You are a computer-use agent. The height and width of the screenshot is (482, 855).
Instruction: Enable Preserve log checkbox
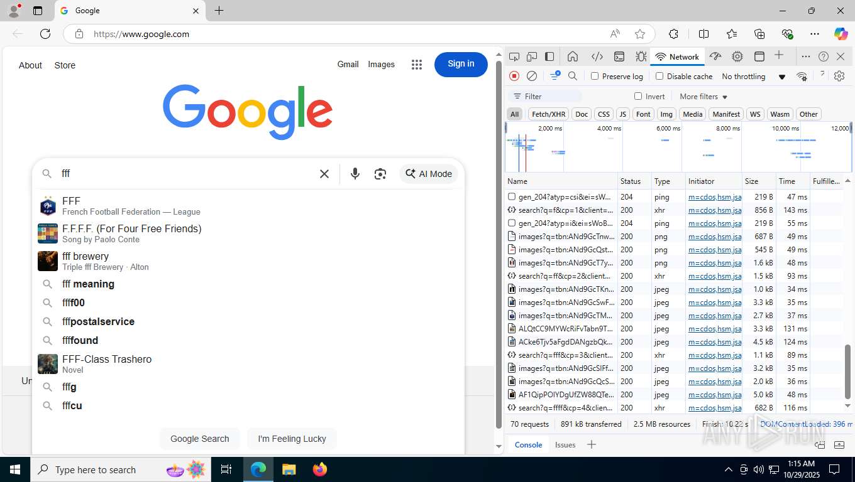coord(595,76)
